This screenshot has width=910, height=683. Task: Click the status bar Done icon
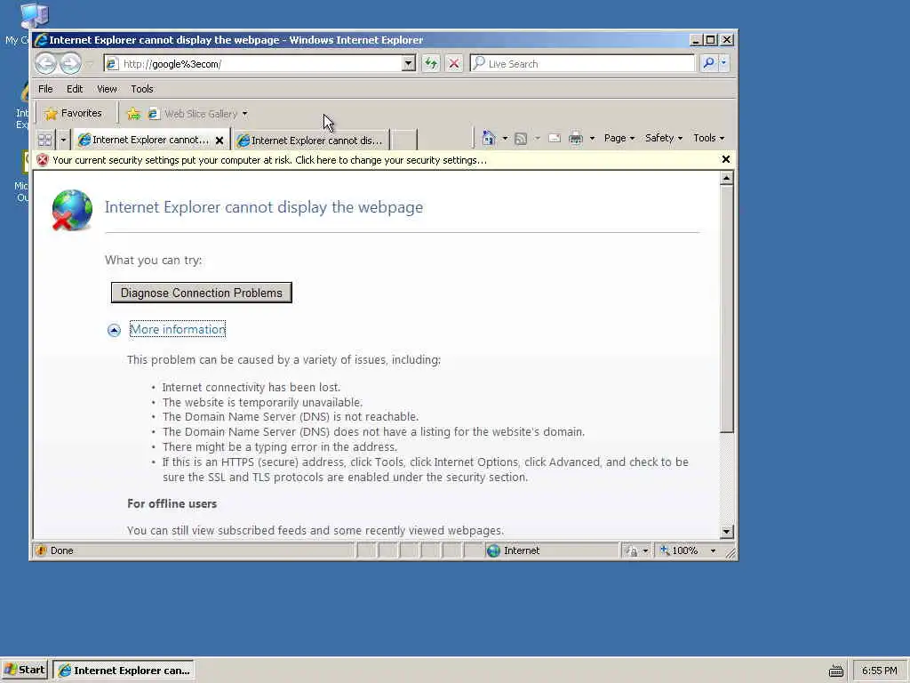point(41,550)
